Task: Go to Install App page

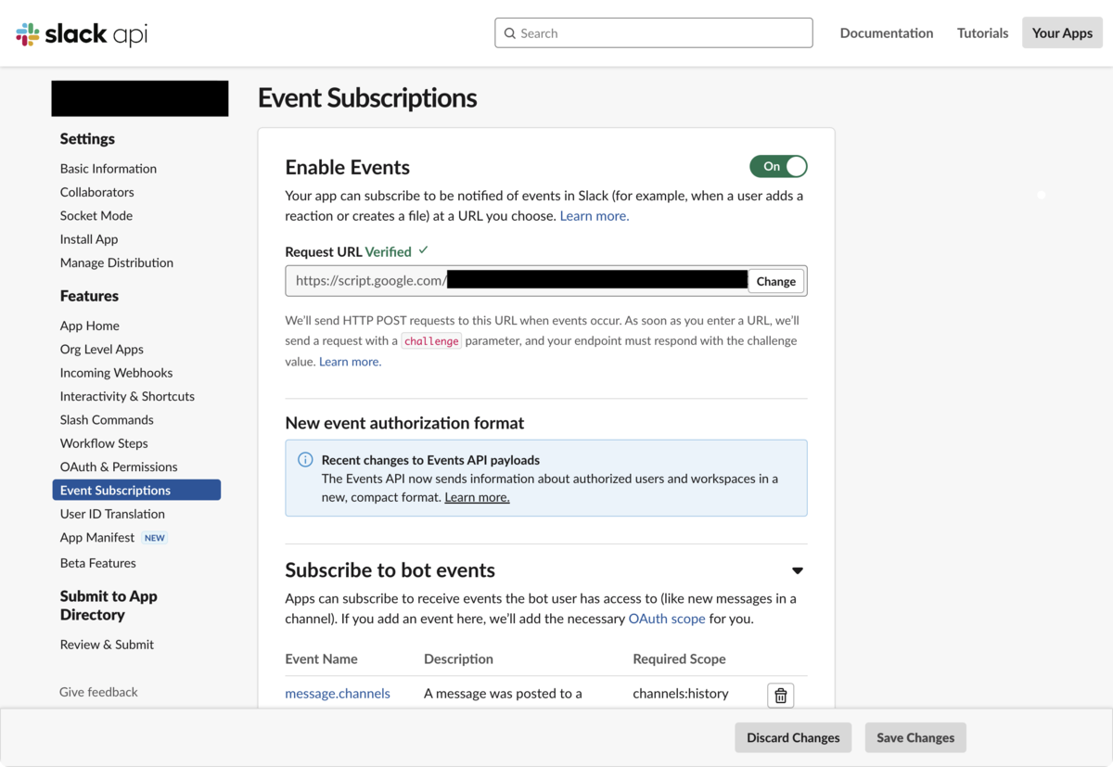Action: pyautogui.click(x=89, y=239)
